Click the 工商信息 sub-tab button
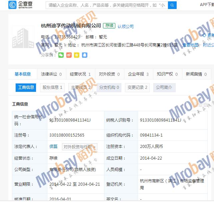This screenshot has height=202, width=214. click(x=26, y=87)
